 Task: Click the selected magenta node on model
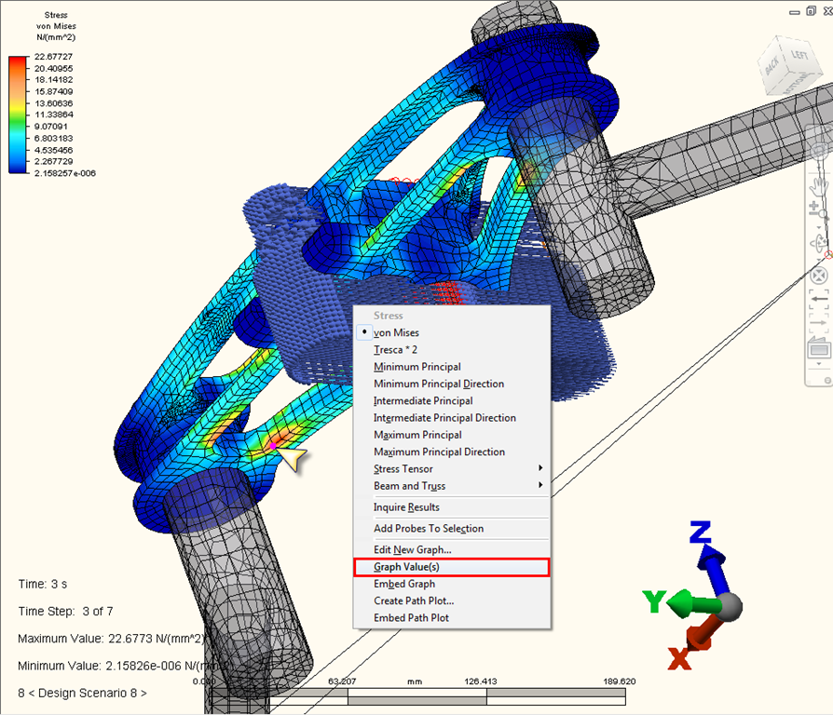(273, 446)
